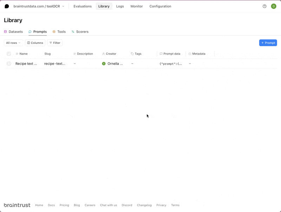The image size is (281, 212).
Task: Click the Braintrust logo icon in header
Action: click(x=7, y=6)
